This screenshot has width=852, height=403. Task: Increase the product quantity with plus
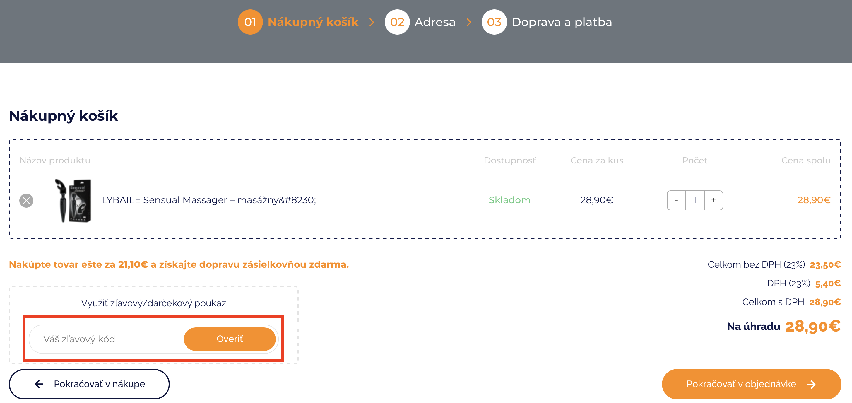[714, 200]
